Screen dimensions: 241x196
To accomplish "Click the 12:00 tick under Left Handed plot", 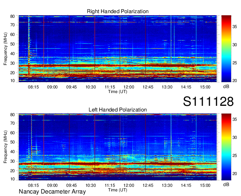I will pos(129,185).
